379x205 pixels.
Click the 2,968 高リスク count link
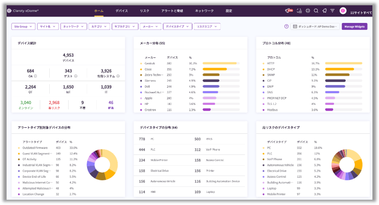(x=54, y=102)
